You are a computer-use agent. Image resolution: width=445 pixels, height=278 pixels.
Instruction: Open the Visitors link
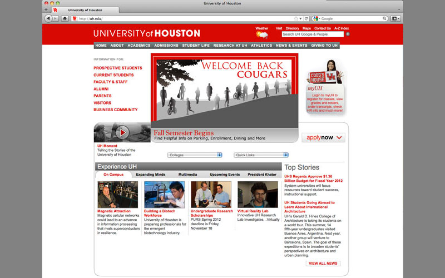102,103
